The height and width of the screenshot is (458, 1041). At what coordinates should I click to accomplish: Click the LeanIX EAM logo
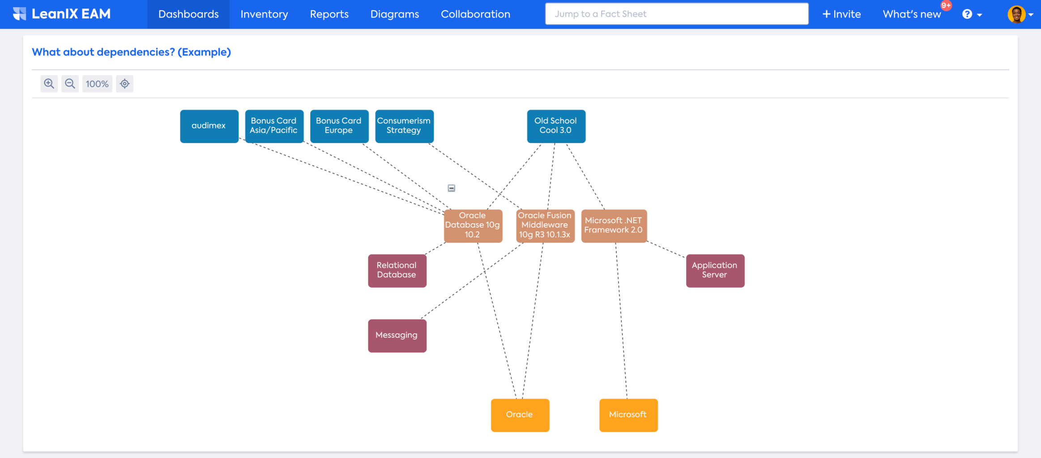(x=62, y=14)
